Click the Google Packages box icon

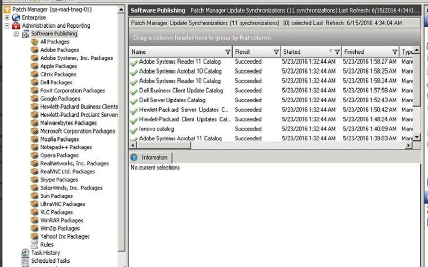click(x=34, y=99)
